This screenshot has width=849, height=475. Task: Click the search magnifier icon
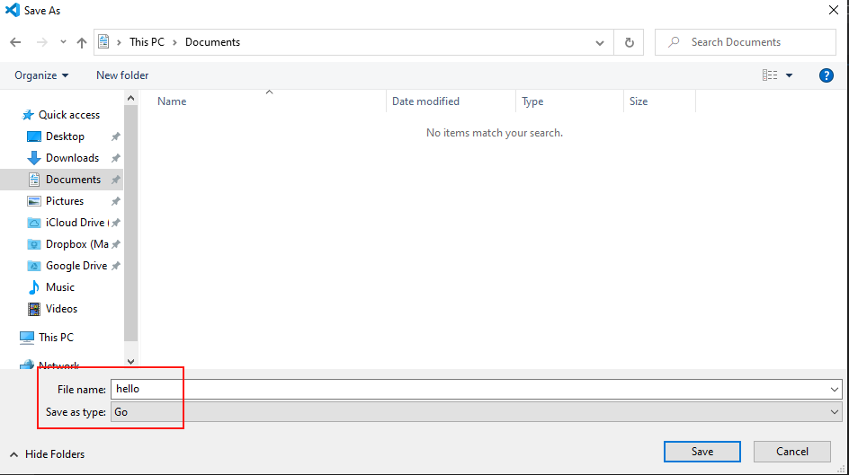(674, 42)
